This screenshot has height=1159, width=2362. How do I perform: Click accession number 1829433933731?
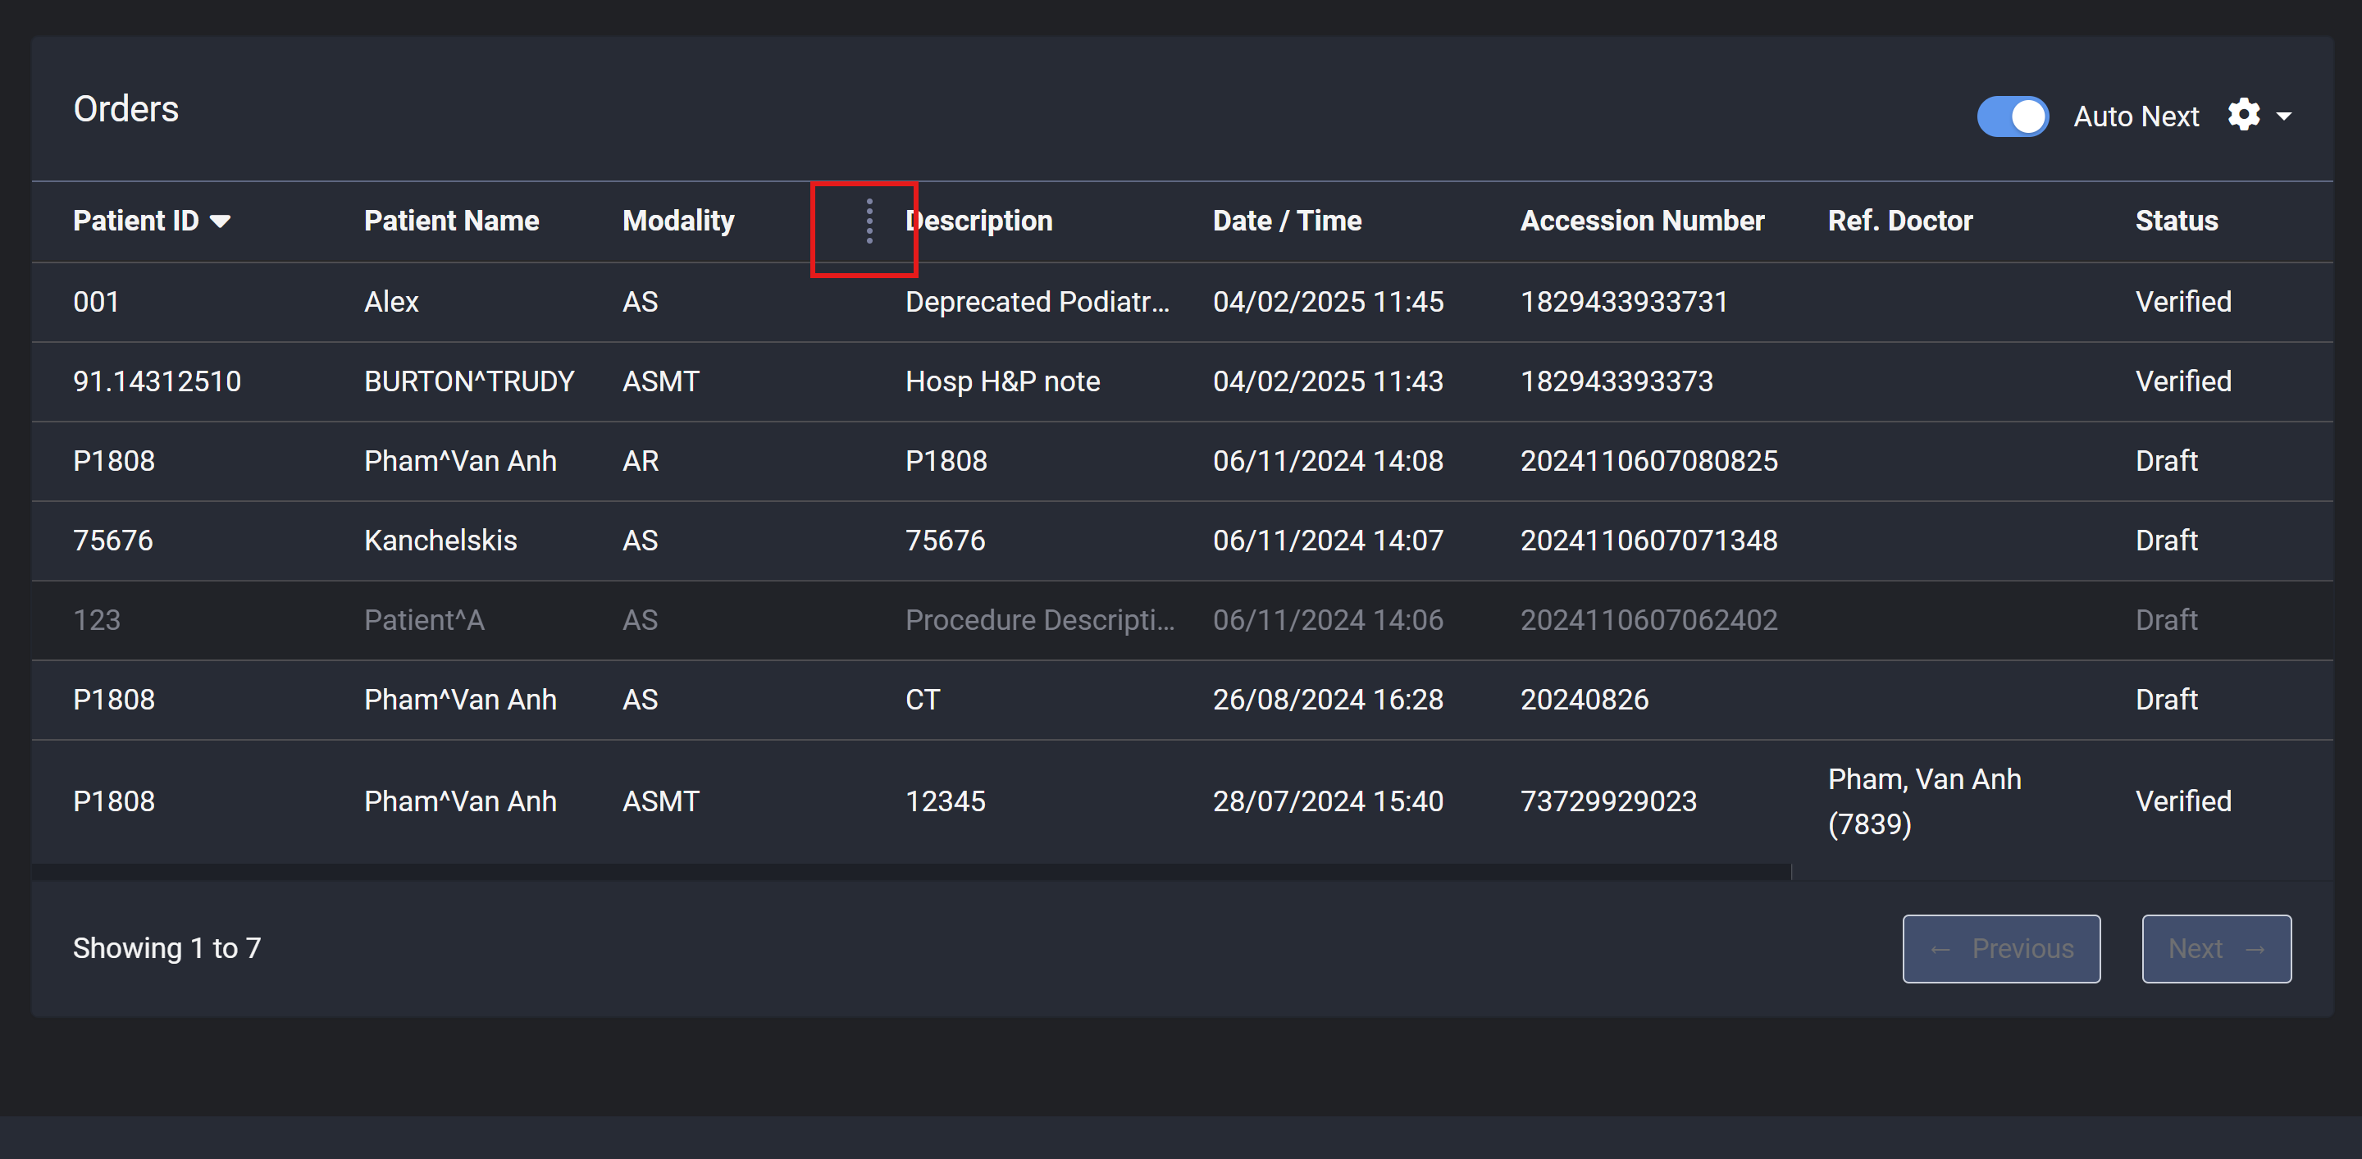click(1624, 302)
